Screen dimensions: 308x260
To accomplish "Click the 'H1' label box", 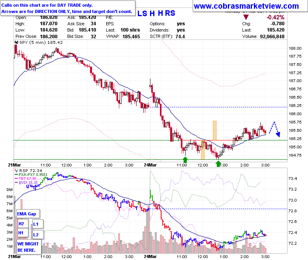I will tap(23, 233).
